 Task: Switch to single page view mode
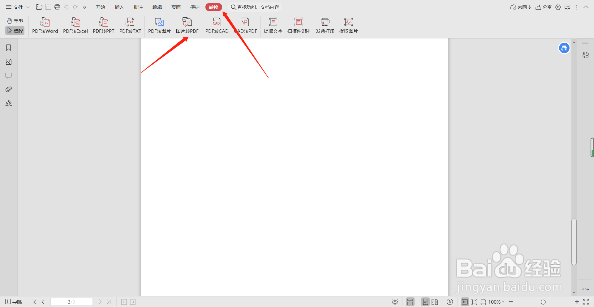[x=426, y=302]
